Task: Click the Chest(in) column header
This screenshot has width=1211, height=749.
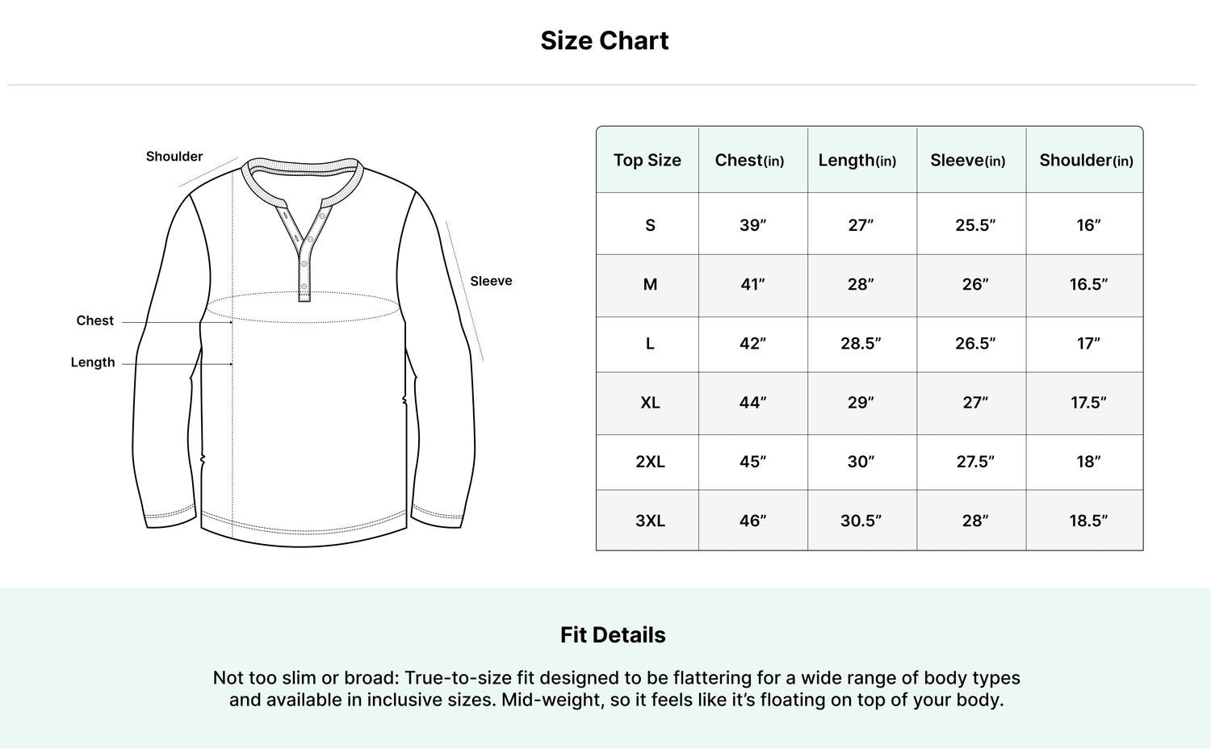Action: pyautogui.click(x=750, y=160)
